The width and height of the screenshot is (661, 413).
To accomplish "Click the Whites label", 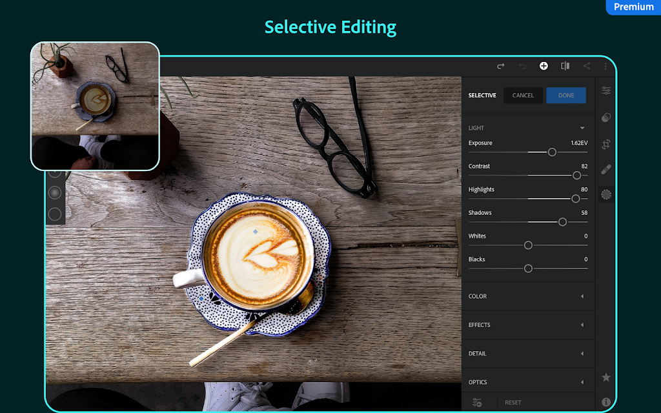I will 477,236.
